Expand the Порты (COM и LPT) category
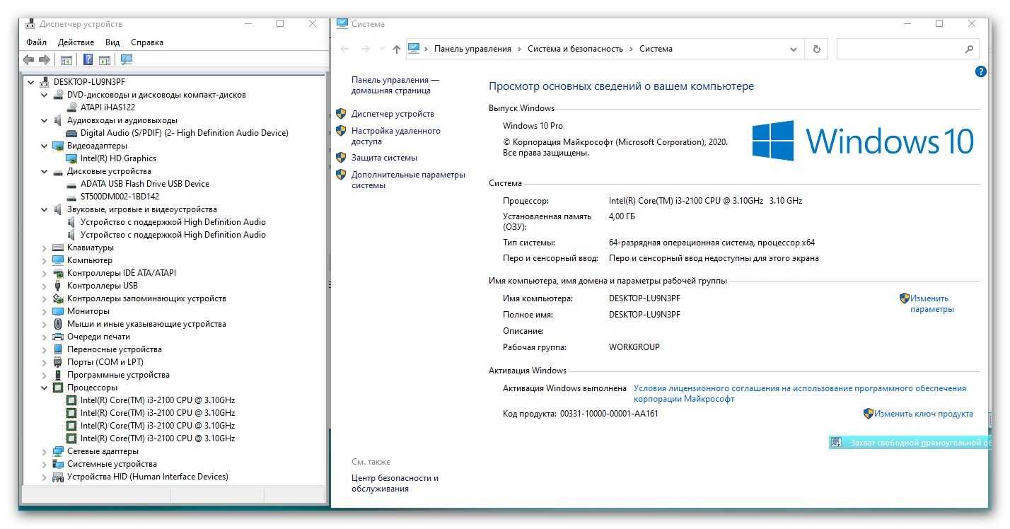Image resolution: width=1010 pixels, height=529 pixels. 44,362
